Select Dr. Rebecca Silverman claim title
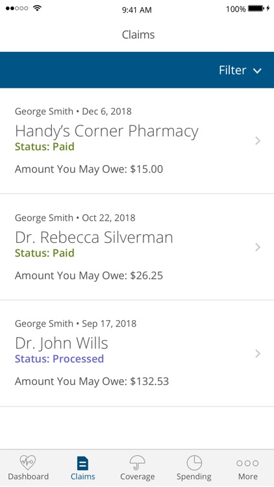Screen dimensions: 274x487 click(93, 238)
